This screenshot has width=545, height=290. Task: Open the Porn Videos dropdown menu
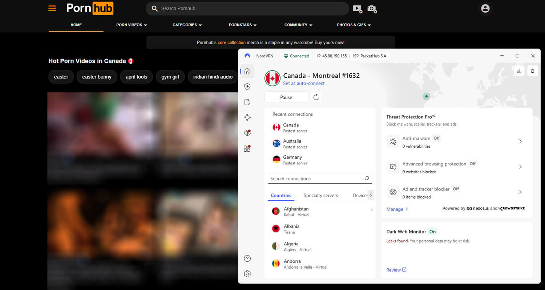pyautogui.click(x=132, y=25)
